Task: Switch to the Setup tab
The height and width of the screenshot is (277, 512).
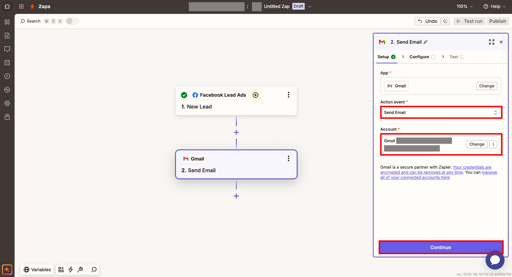Action: tap(386, 57)
